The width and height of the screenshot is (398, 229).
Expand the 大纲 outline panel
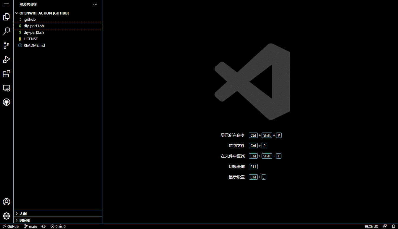pyautogui.click(x=58, y=214)
